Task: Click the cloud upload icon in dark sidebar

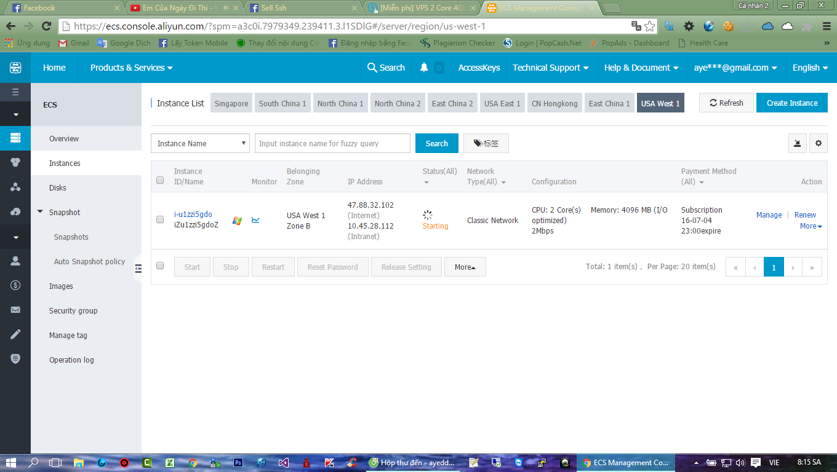Action: tap(15, 211)
